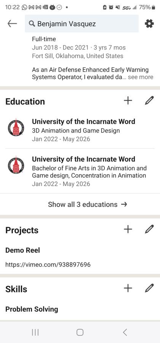Tap the search magnifier icon in the search bar
Viewport: 160px width, 343px height.
(x=32, y=24)
